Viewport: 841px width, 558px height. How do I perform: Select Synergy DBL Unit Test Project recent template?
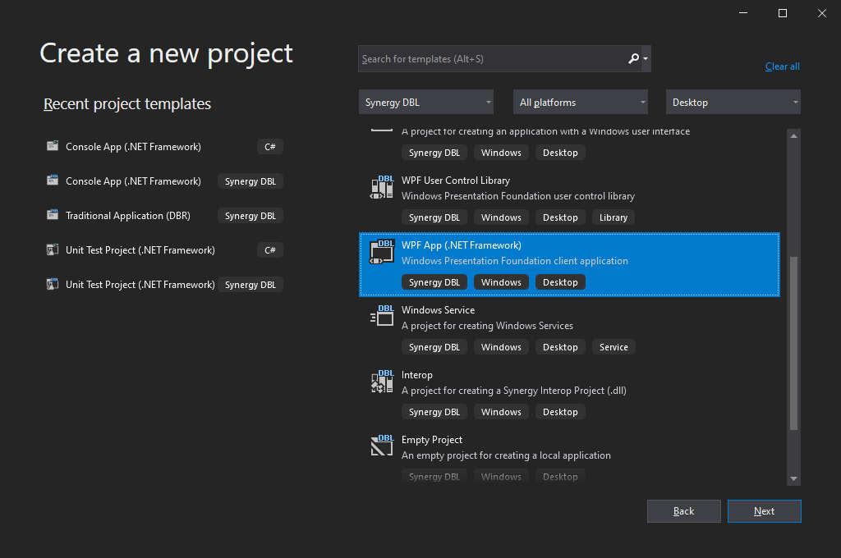(x=140, y=285)
